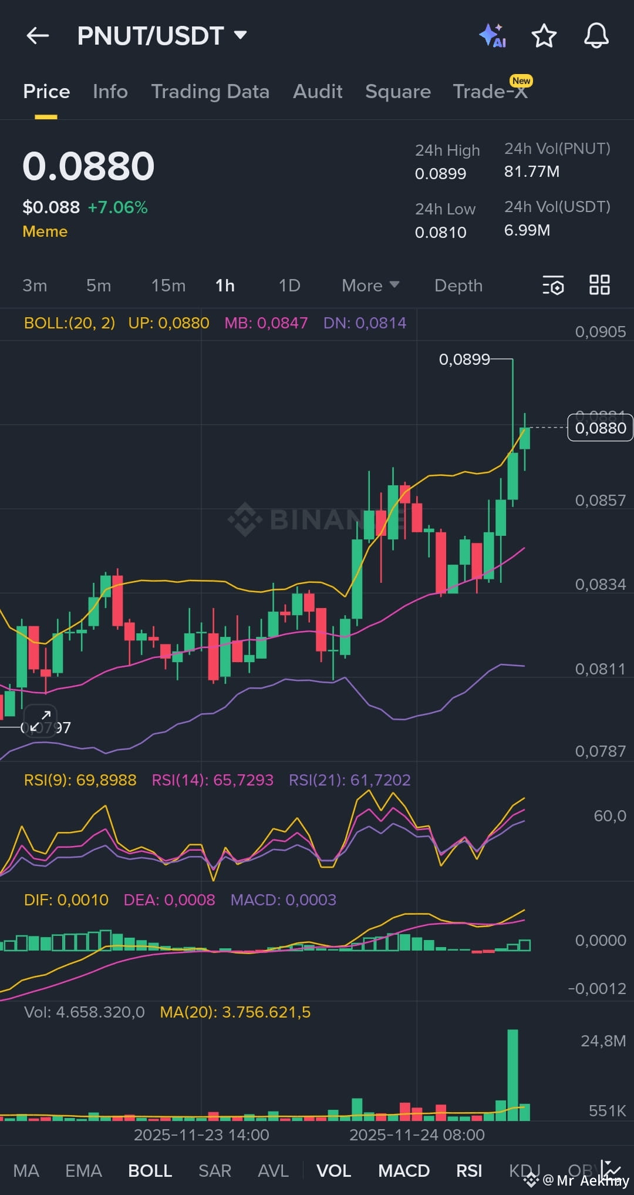Viewport: 634px width, 1195px height.
Task: Add PNUT/USDT to favorites with star icon
Action: point(544,36)
